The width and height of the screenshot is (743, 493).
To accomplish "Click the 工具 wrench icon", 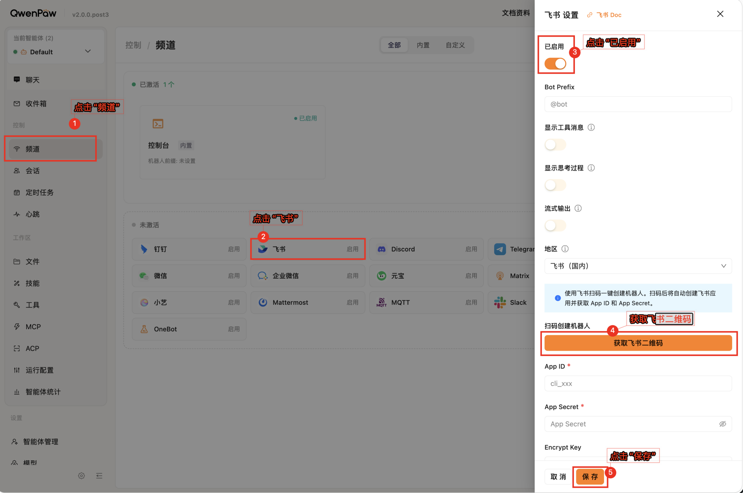I will (x=17, y=305).
